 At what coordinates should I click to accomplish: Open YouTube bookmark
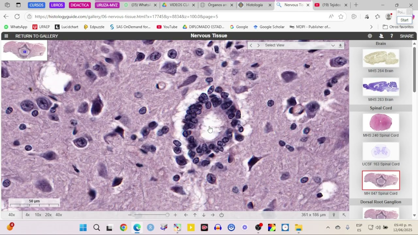pos(167,27)
